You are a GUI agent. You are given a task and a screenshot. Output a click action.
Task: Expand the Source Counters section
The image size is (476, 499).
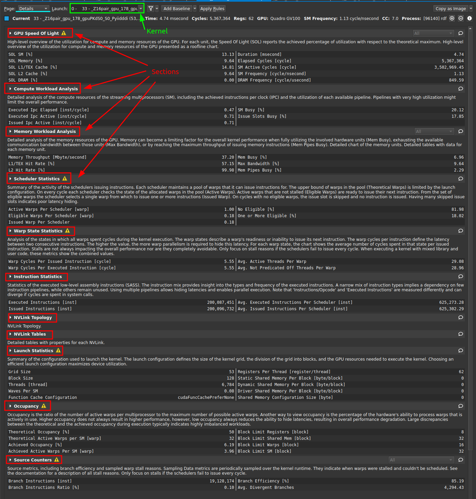coord(11,460)
